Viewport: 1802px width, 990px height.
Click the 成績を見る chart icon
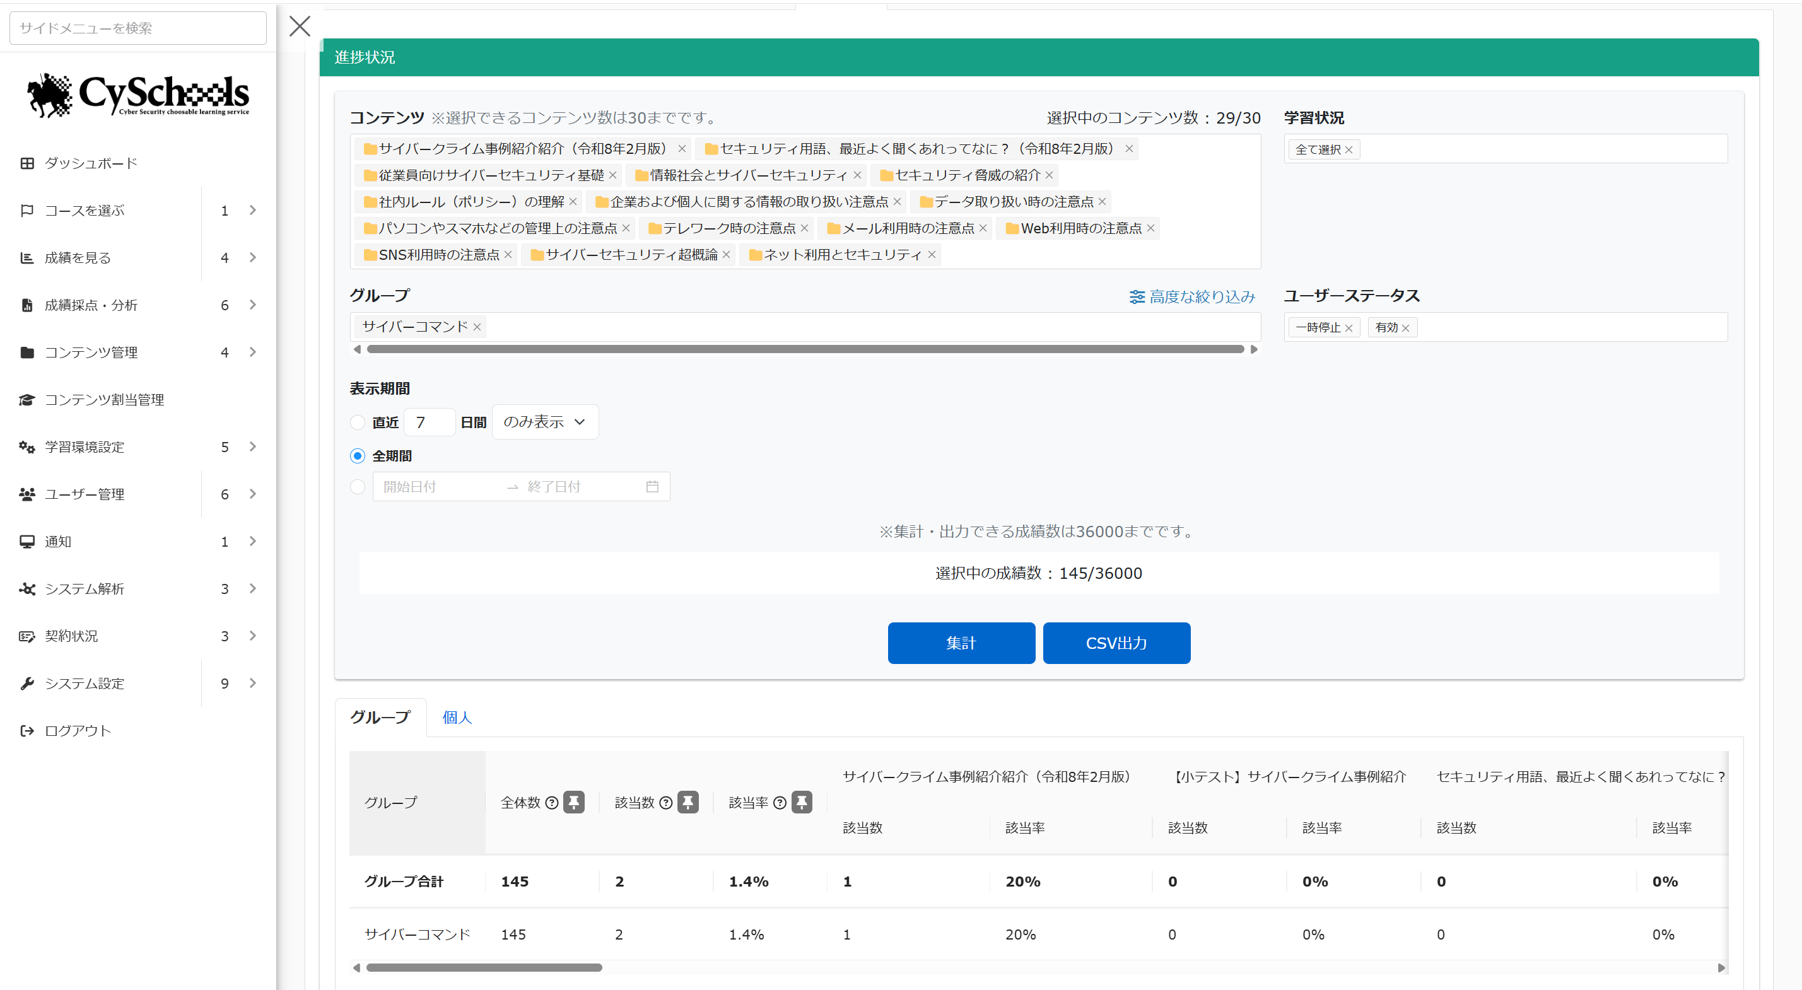coord(27,258)
